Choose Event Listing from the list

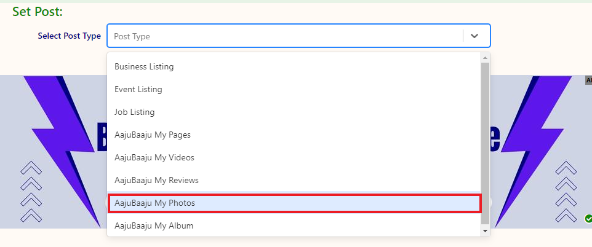[138, 89]
